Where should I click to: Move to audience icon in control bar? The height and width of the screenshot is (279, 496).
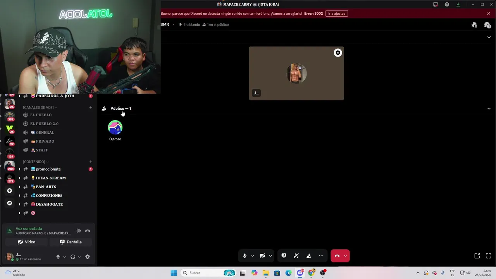click(309, 256)
